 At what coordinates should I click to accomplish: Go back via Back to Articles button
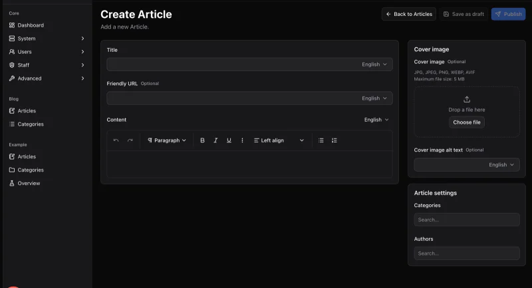point(409,14)
